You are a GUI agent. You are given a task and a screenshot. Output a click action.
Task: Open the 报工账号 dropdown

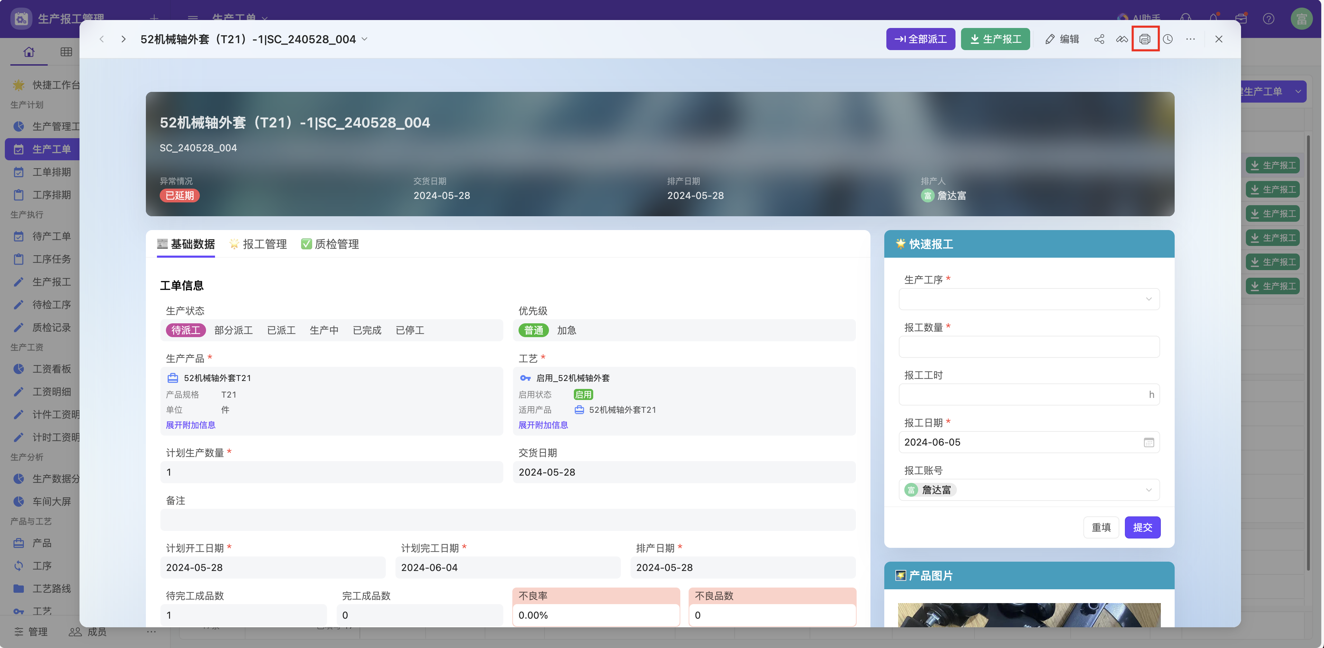[x=1029, y=490]
